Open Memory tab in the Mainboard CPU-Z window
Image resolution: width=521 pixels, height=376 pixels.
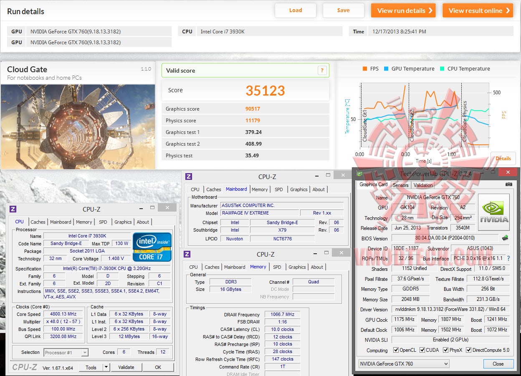click(x=260, y=189)
